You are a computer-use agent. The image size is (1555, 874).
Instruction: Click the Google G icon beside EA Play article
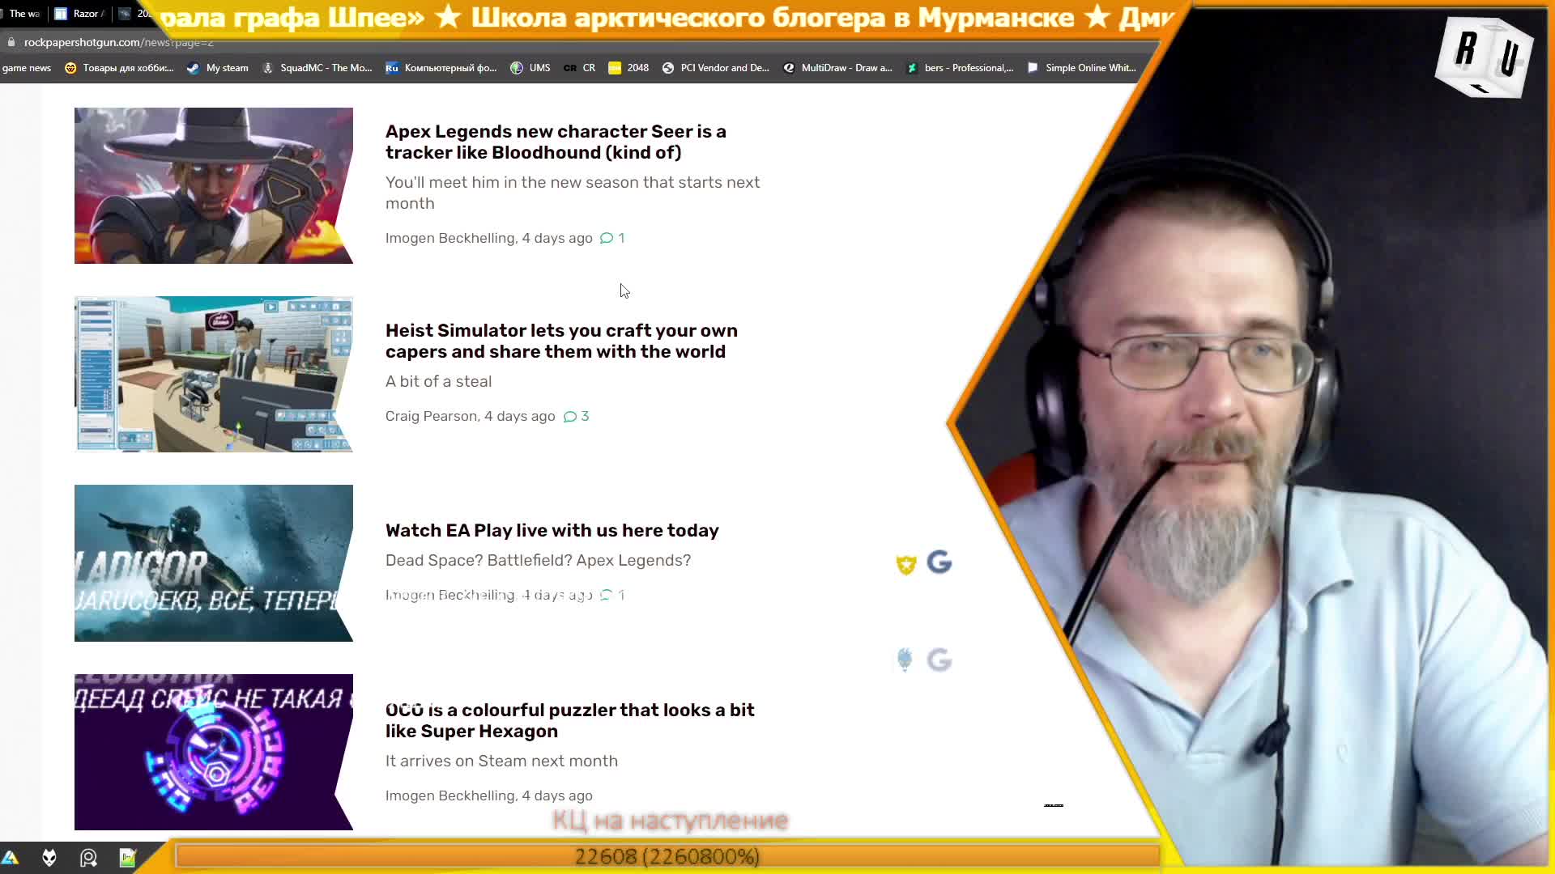[939, 562]
